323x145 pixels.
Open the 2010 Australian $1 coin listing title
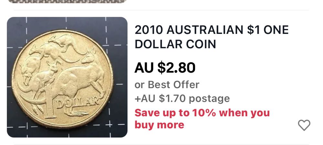pos(212,37)
